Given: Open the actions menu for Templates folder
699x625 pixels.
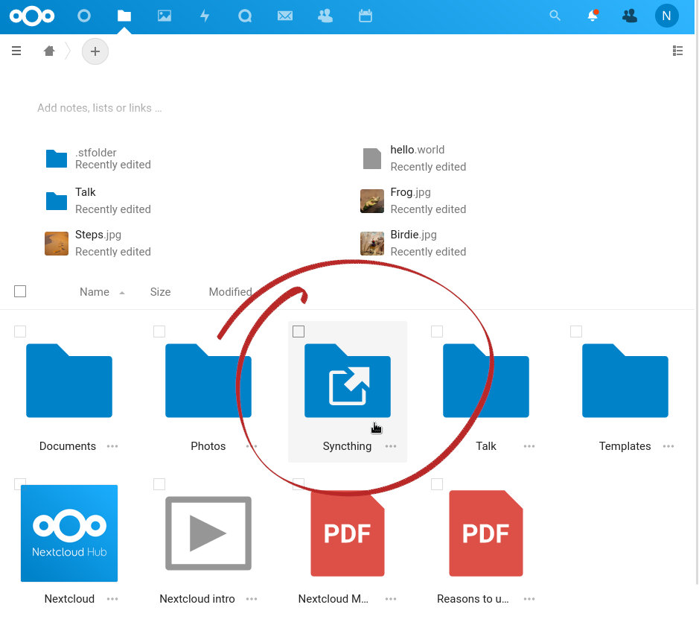Looking at the screenshot, I should (668, 446).
